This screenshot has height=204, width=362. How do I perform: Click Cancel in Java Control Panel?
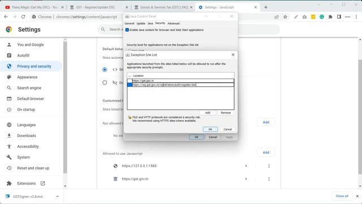[x=213, y=137]
